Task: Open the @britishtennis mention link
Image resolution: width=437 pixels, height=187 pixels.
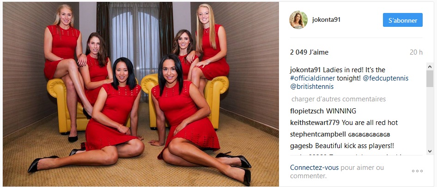Action: point(312,87)
